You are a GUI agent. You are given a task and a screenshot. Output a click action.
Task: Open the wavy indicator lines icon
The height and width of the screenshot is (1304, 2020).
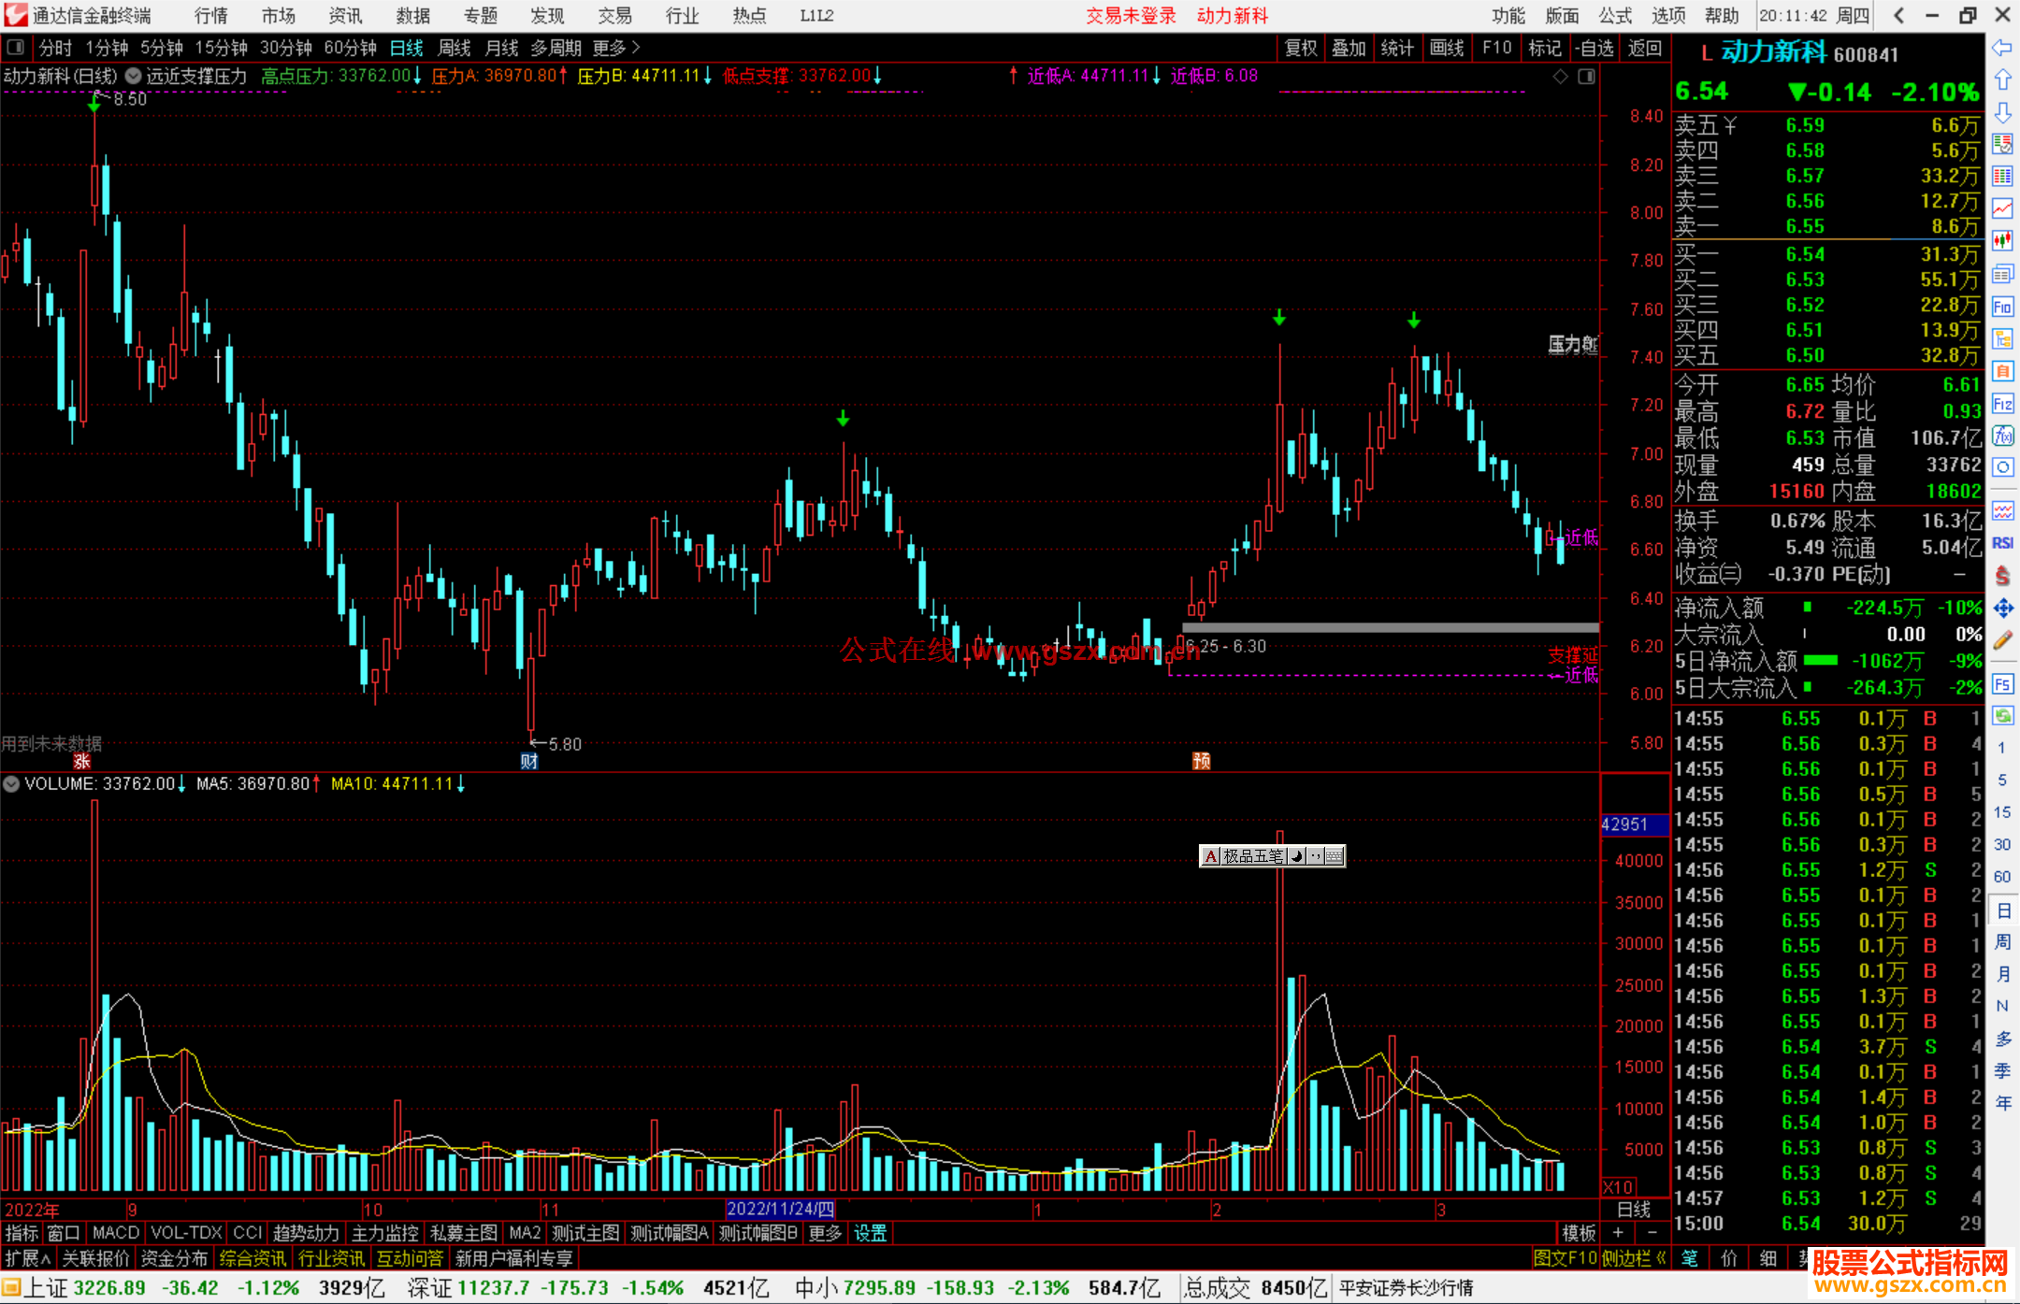pyautogui.click(x=2002, y=510)
